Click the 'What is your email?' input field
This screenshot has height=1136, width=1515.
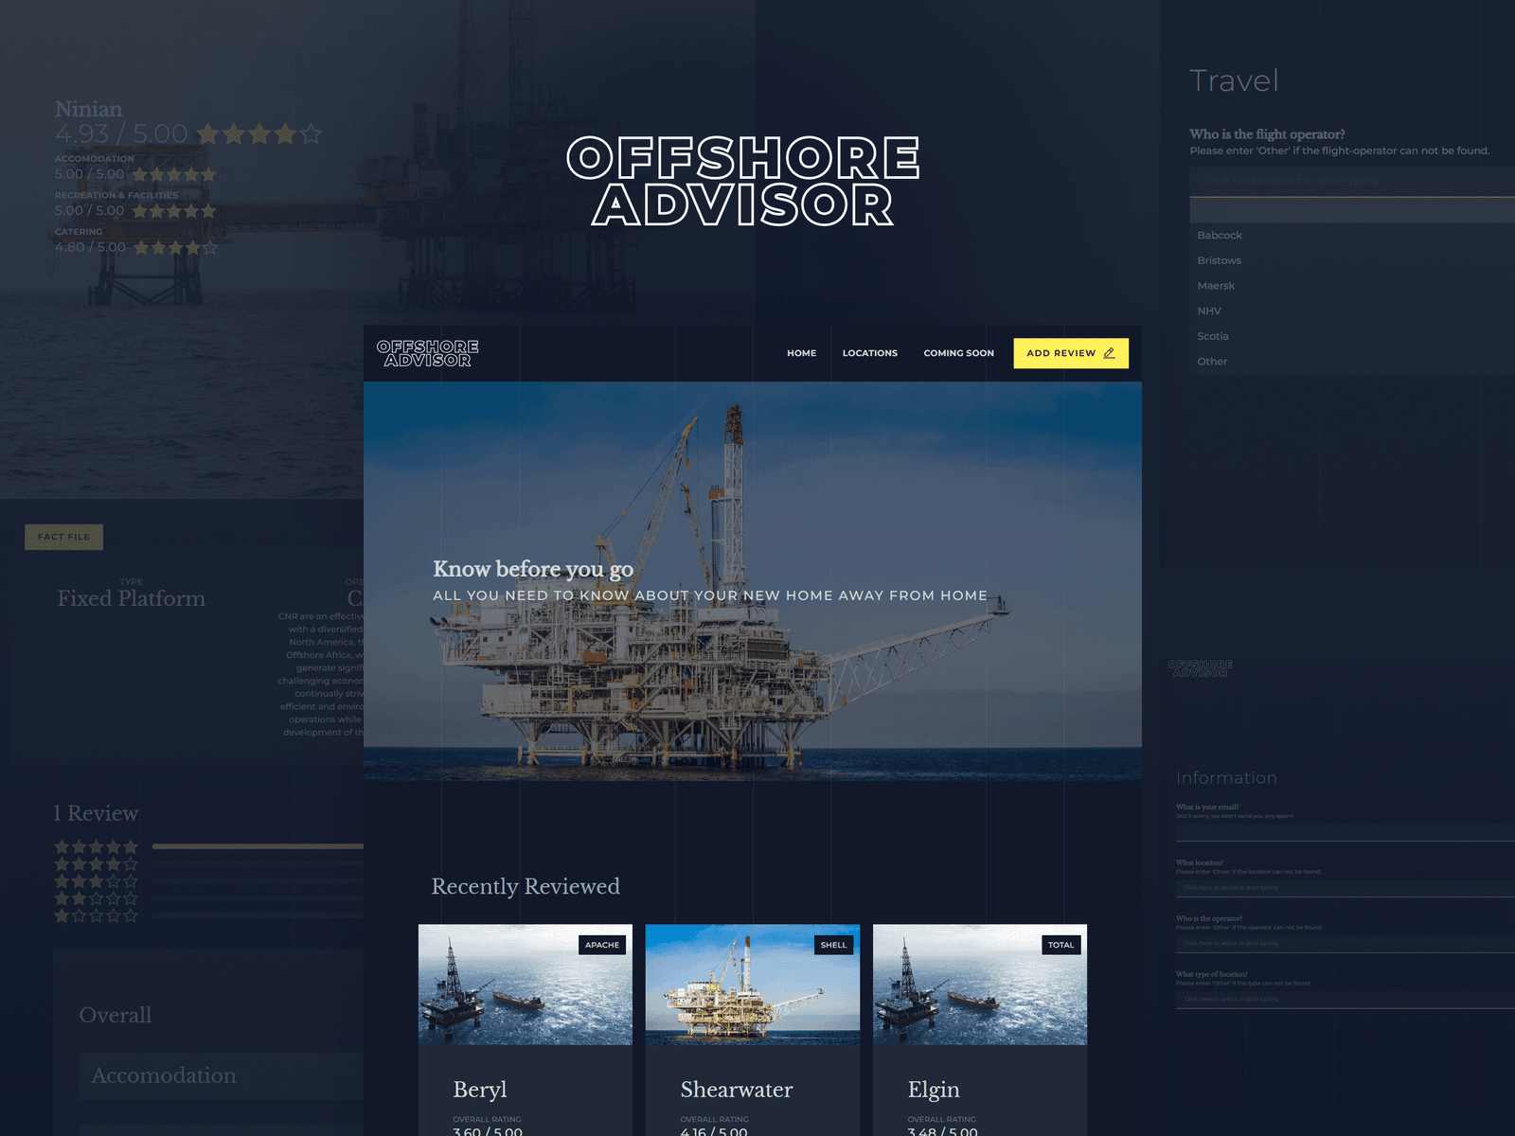[x=1346, y=832]
